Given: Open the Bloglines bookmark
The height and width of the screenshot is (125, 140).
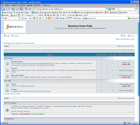Looking at the screenshot, I should point(35,13).
